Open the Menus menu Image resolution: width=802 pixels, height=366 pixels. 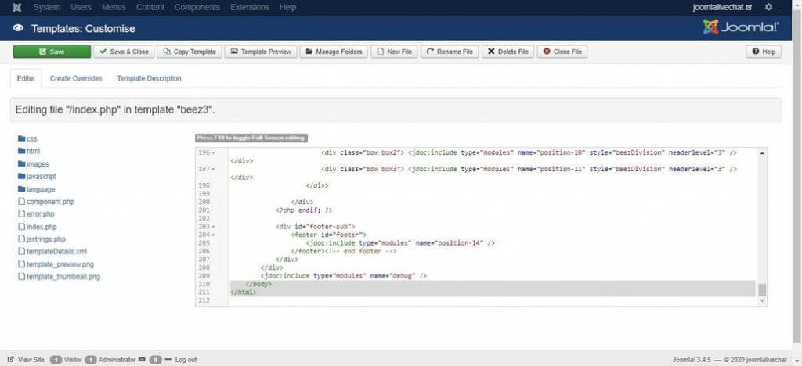[114, 7]
